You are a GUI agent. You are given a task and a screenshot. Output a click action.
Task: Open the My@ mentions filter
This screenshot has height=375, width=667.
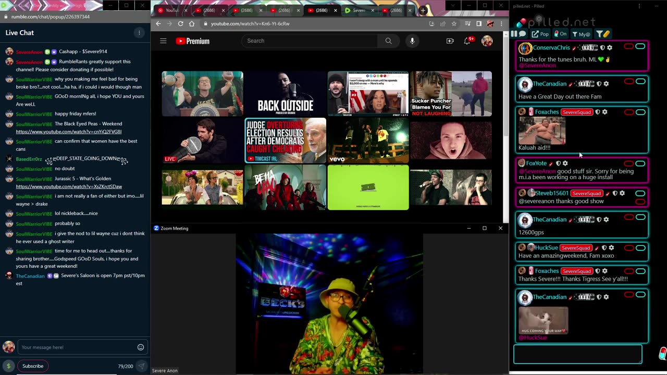click(581, 34)
